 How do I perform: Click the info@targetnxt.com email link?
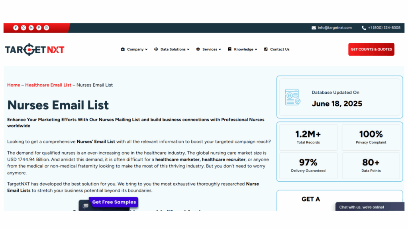pos(335,28)
